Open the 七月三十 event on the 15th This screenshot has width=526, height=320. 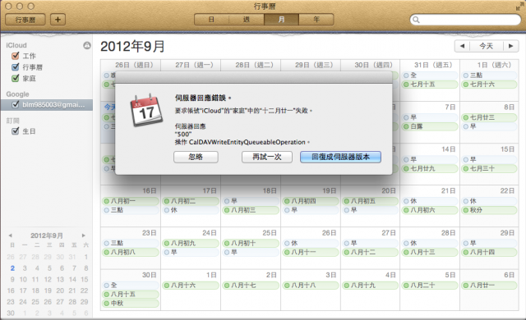point(490,169)
